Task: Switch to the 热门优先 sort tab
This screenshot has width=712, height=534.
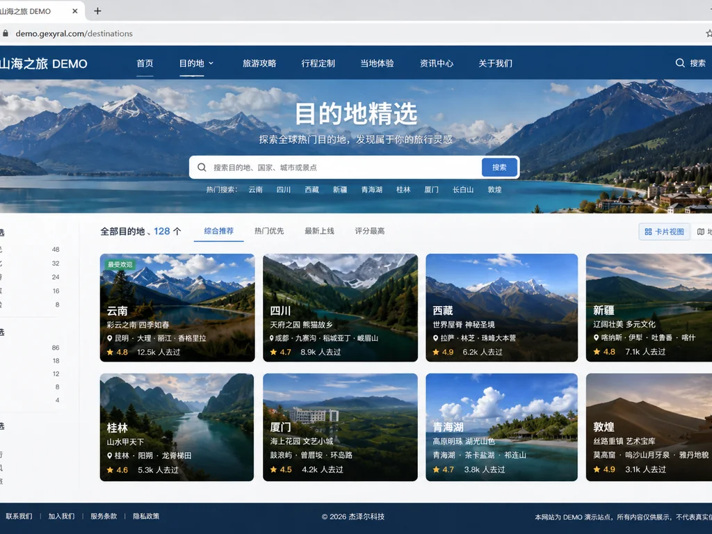Action: tap(269, 231)
